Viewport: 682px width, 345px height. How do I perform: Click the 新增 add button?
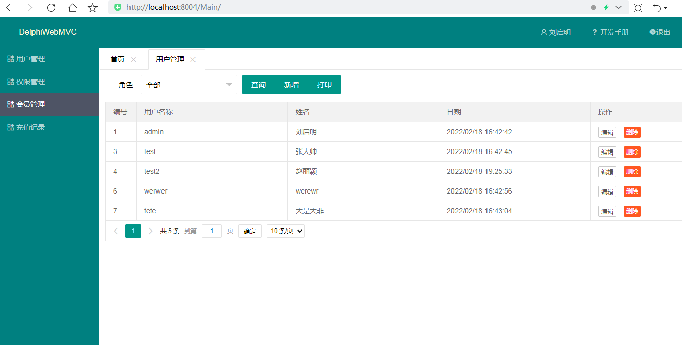291,84
